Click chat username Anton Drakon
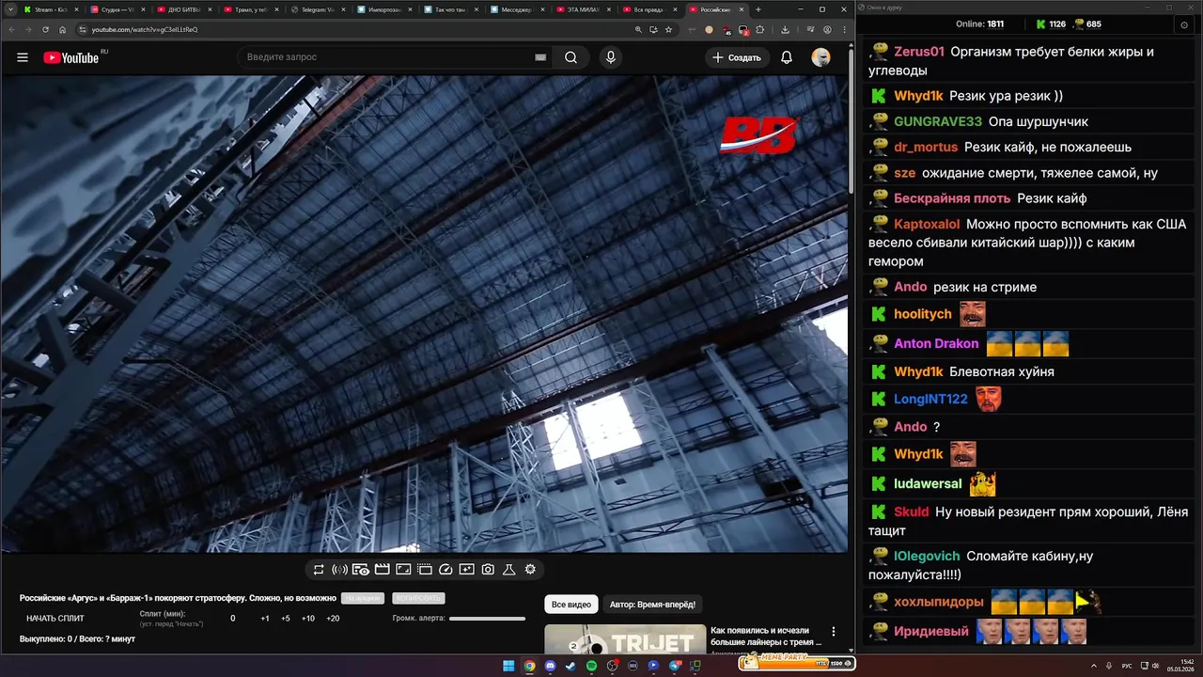The image size is (1203, 677). coord(936,343)
